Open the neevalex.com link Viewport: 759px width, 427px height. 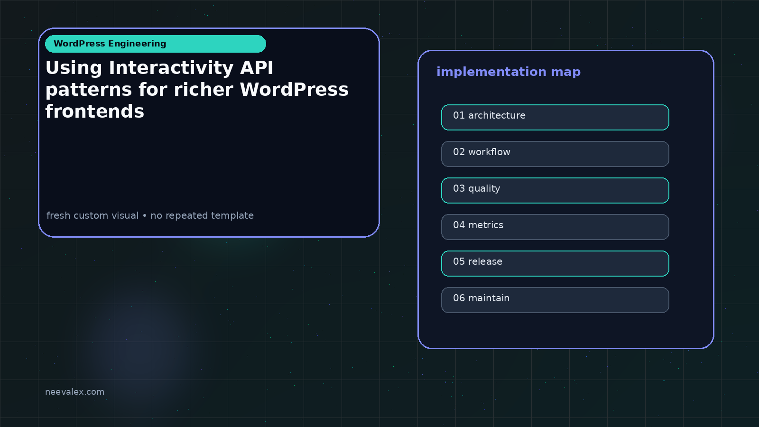tap(74, 392)
